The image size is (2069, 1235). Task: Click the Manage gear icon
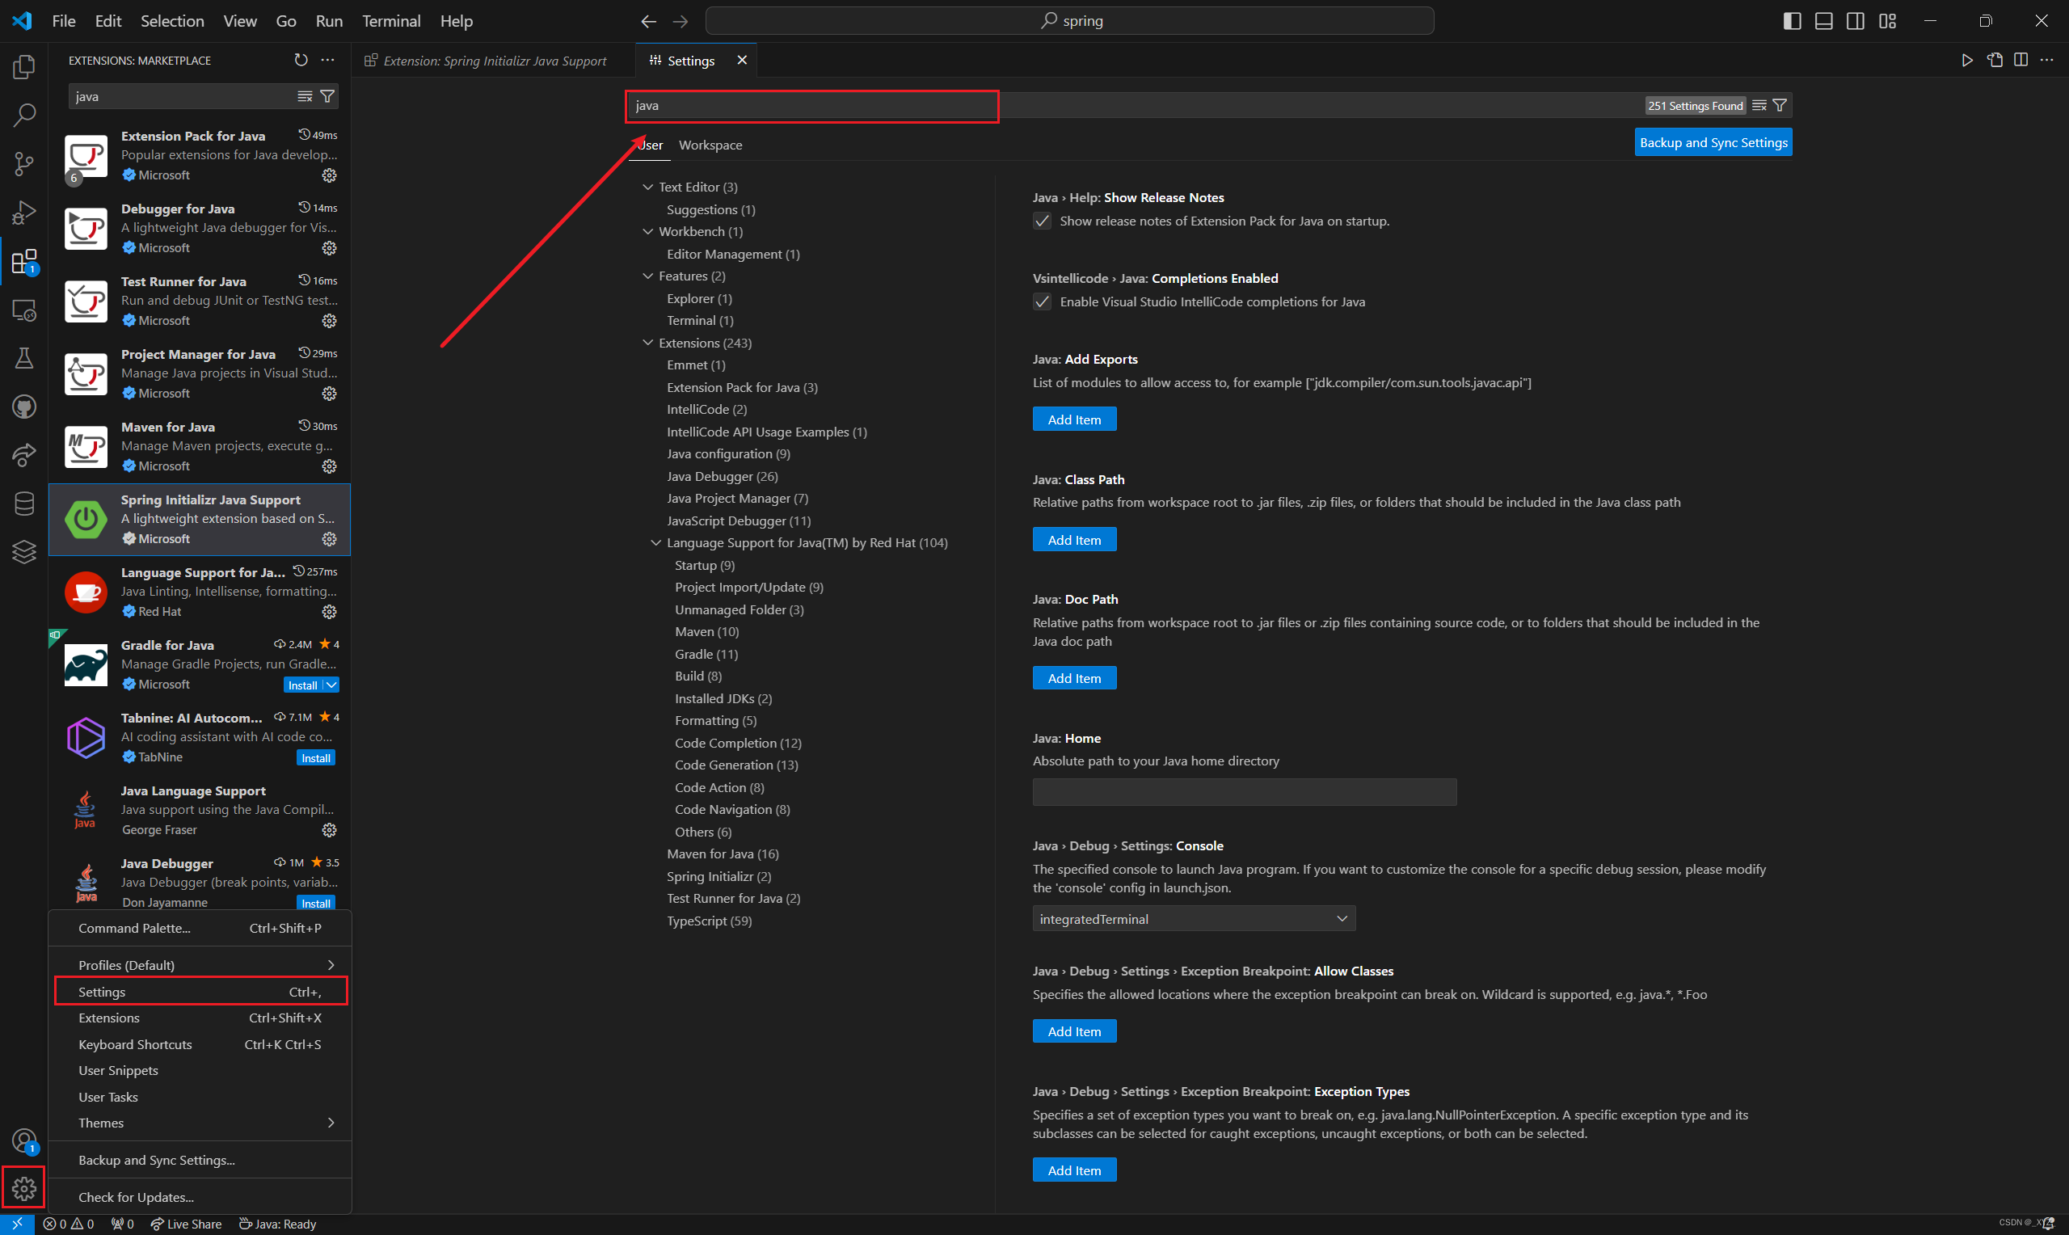click(x=24, y=1188)
